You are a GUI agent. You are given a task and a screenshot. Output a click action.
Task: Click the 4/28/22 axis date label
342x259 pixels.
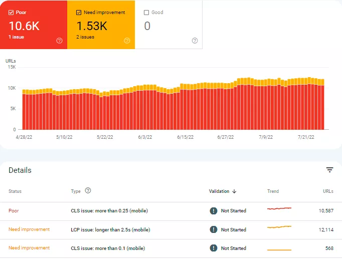(24, 137)
